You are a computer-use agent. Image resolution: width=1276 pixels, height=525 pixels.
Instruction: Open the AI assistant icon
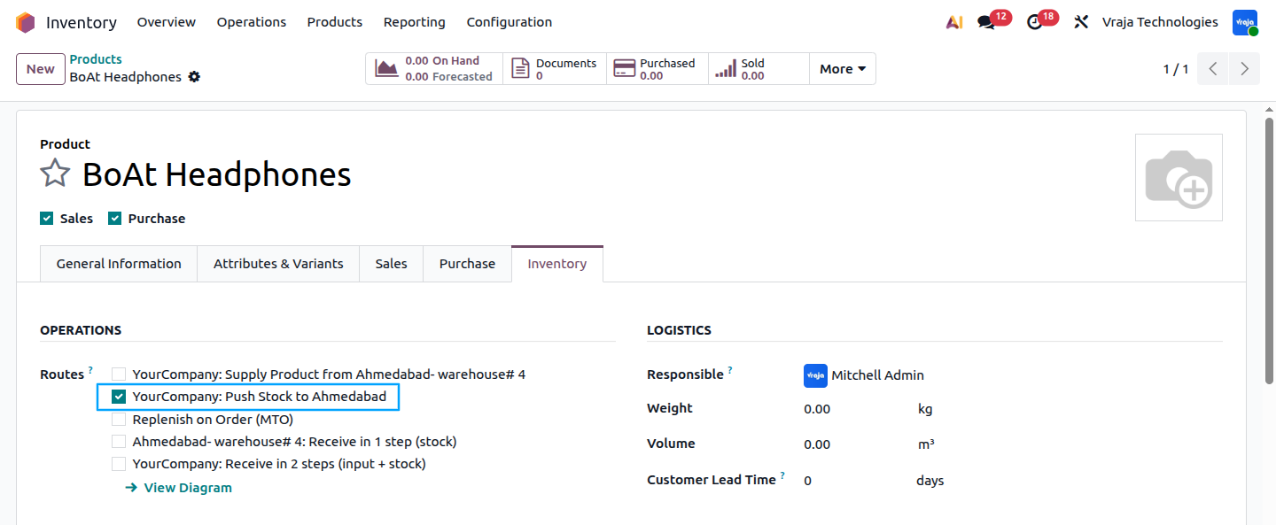[x=954, y=22]
